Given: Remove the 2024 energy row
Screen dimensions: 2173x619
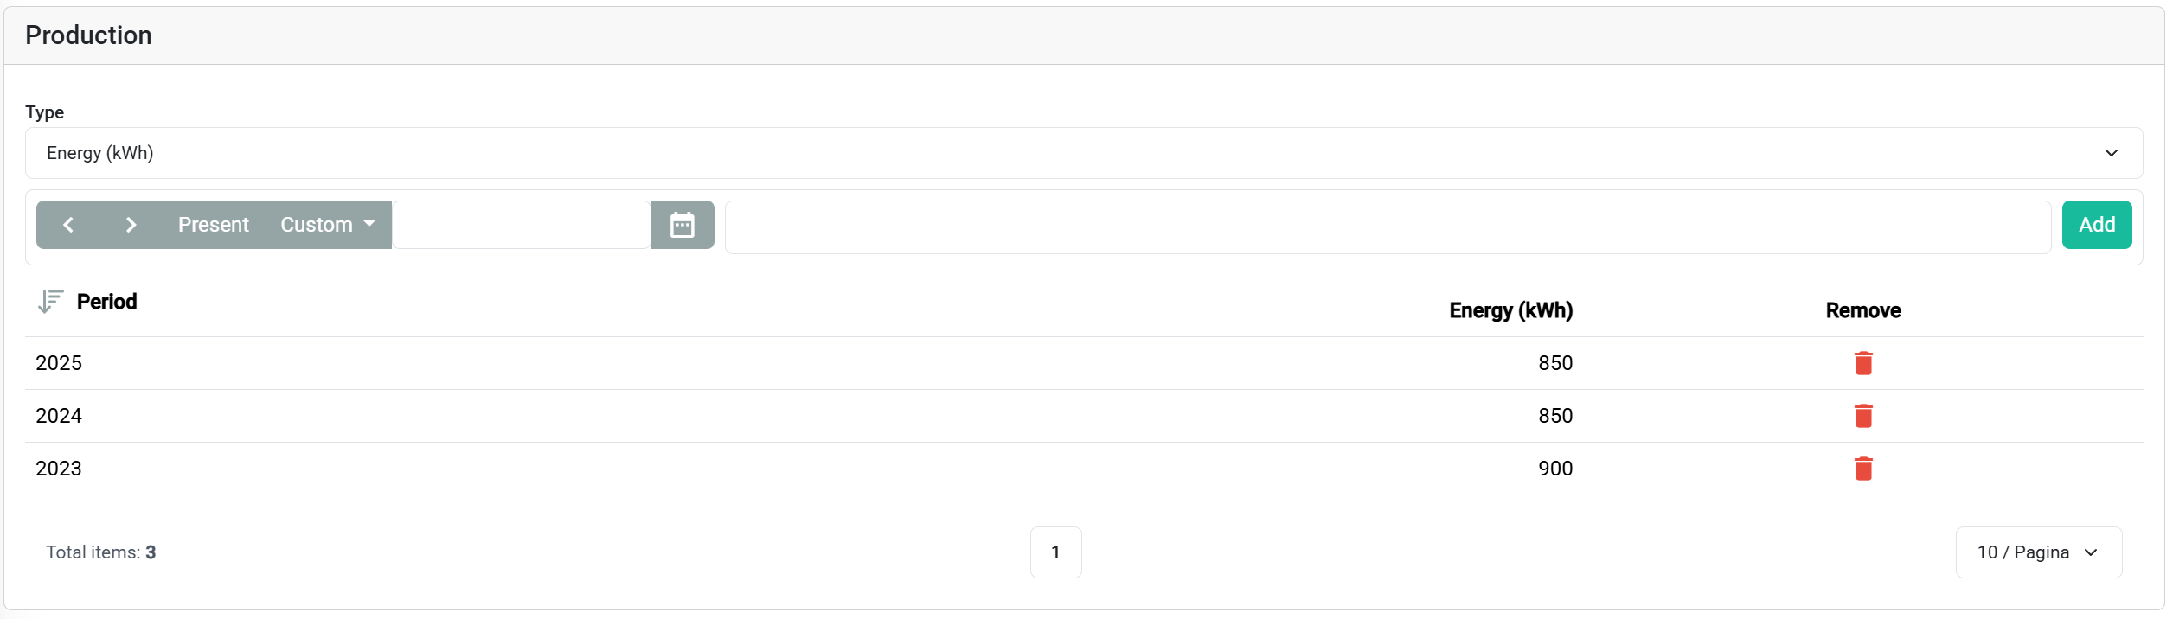Looking at the screenshot, I should pyautogui.click(x=1862, y=416).
